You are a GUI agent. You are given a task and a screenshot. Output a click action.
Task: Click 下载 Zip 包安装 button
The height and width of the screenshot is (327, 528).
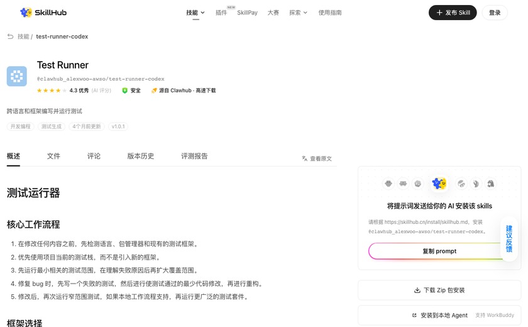pos(439,291)
